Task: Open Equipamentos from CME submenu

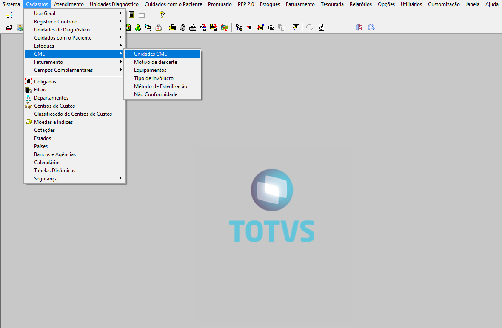Action: (163, 70)
